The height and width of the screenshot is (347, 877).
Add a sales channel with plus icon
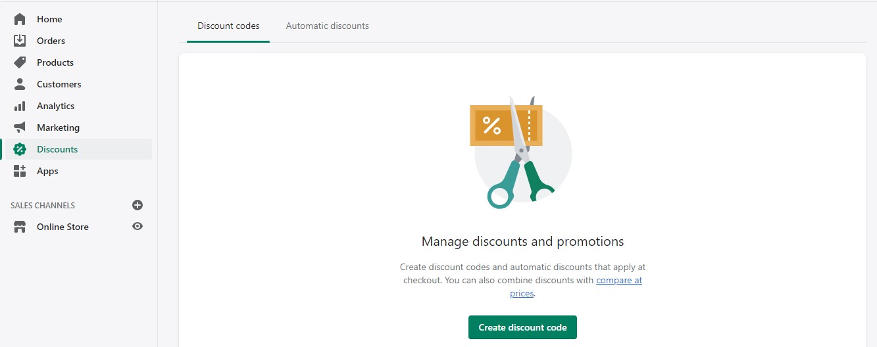point(138,205)
